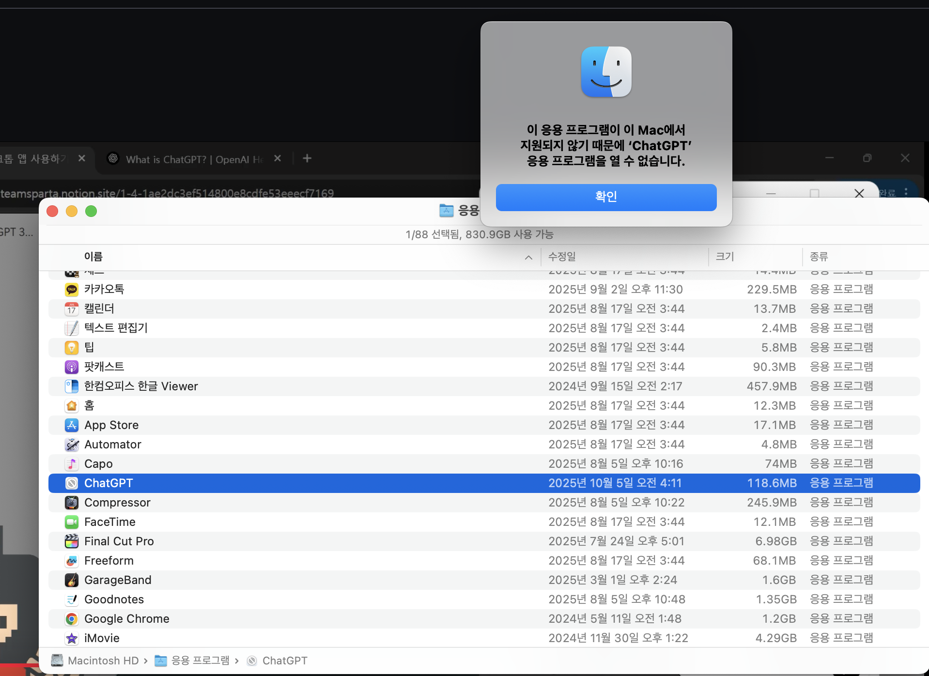Sort the list by 크기 column

[x=725, y=257]
